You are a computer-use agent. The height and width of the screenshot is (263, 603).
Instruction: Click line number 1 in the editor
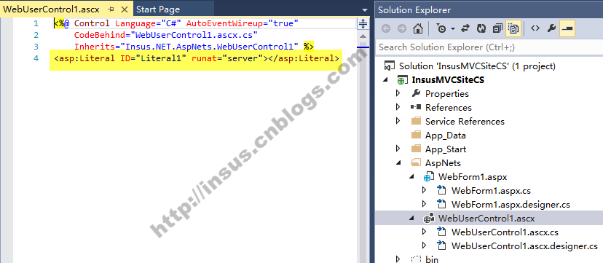click(36, 23)
